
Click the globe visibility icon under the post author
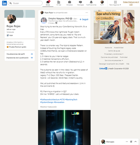click(x=56, y=23)
